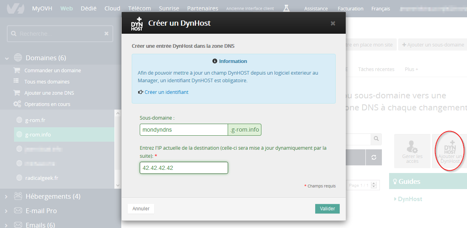Open the Sunrise section

(x=169, y=8)
